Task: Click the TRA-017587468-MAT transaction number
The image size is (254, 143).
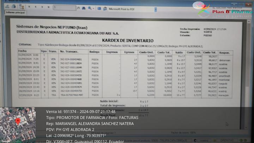Action: tap(72, 95)
